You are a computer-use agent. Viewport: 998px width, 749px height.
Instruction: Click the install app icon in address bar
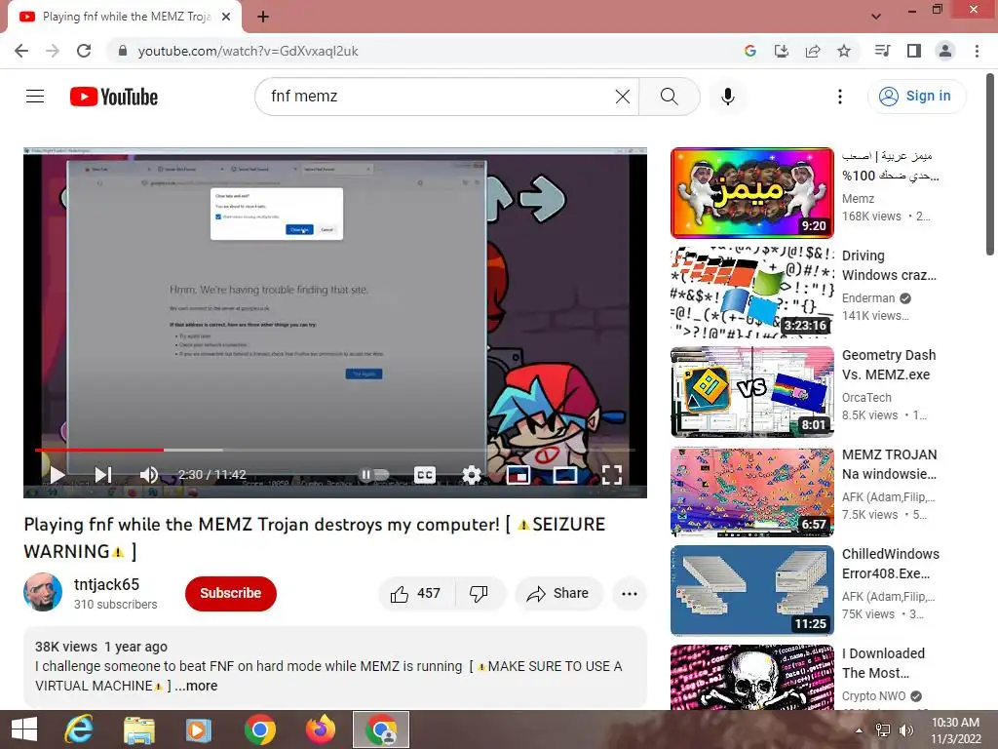781,51
